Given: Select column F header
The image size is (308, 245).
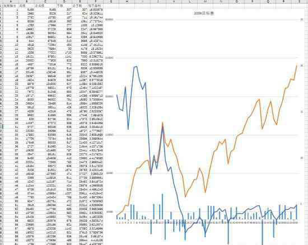Looking at the screenshot, I should (95, 2).
